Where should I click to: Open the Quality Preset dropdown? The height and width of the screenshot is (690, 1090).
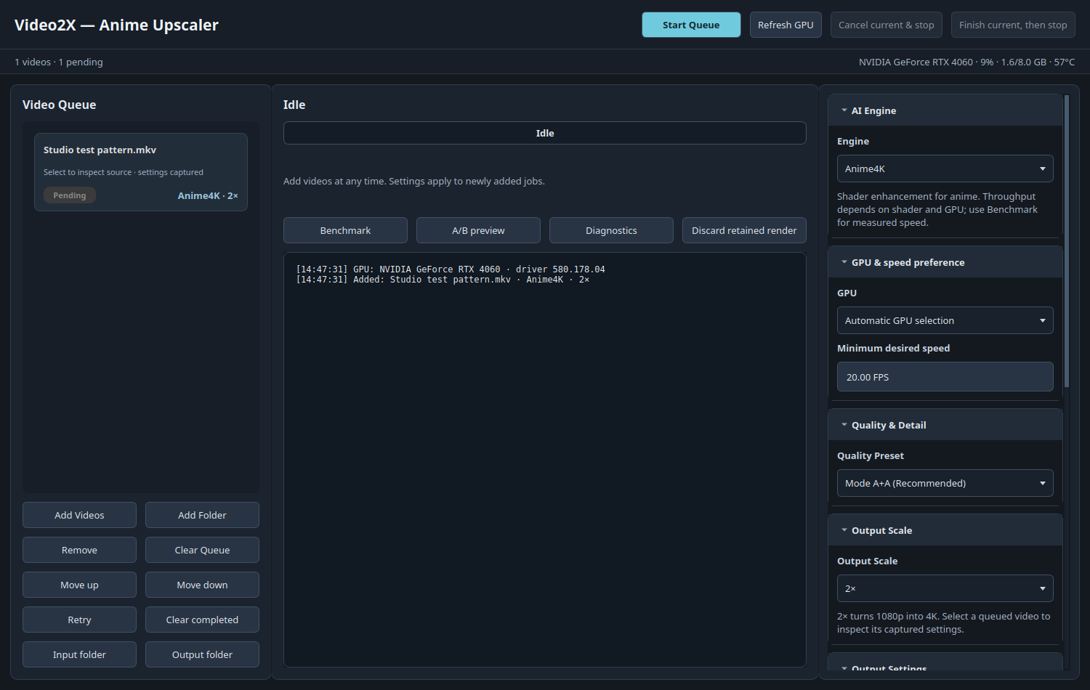tap(945, 483)
